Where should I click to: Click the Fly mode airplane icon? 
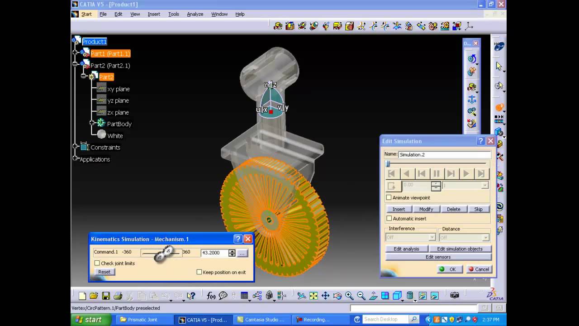point(302,296)
